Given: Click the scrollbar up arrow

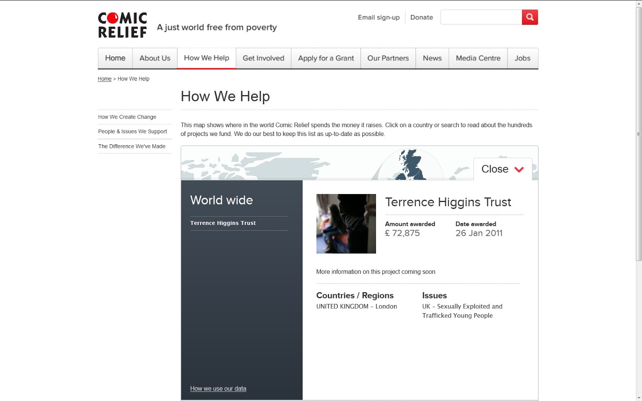Looking at the screenshot, I should 639,4.
